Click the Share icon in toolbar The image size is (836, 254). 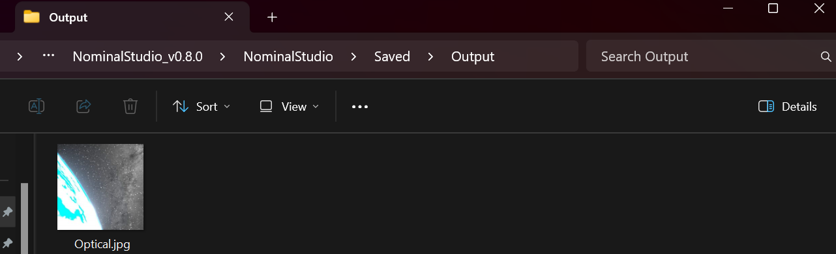click(83, 106)
